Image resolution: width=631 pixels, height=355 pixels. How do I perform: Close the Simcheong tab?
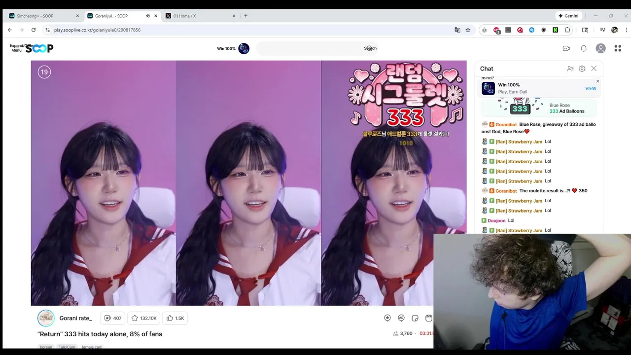(x=77, y=16)
